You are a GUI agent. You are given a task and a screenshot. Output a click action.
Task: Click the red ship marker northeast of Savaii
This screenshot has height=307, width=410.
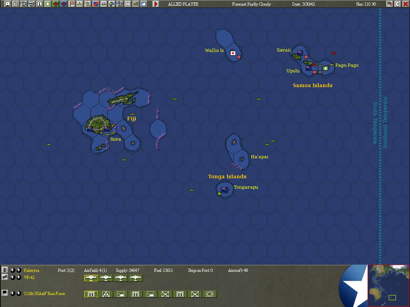[x=334, y=53]
